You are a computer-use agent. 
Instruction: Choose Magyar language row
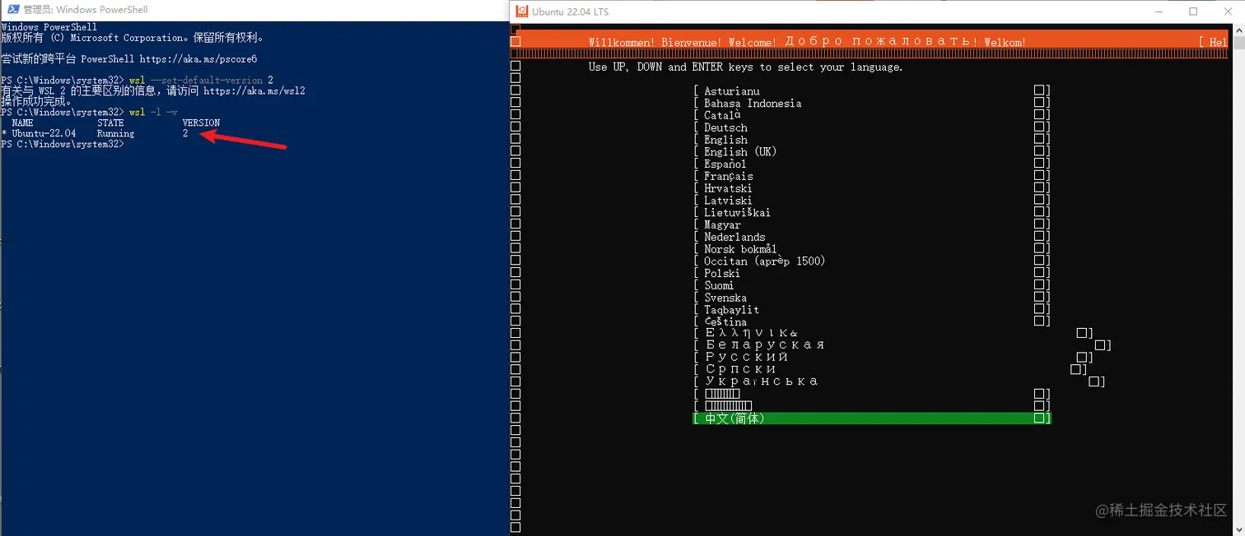click(872, 224)
